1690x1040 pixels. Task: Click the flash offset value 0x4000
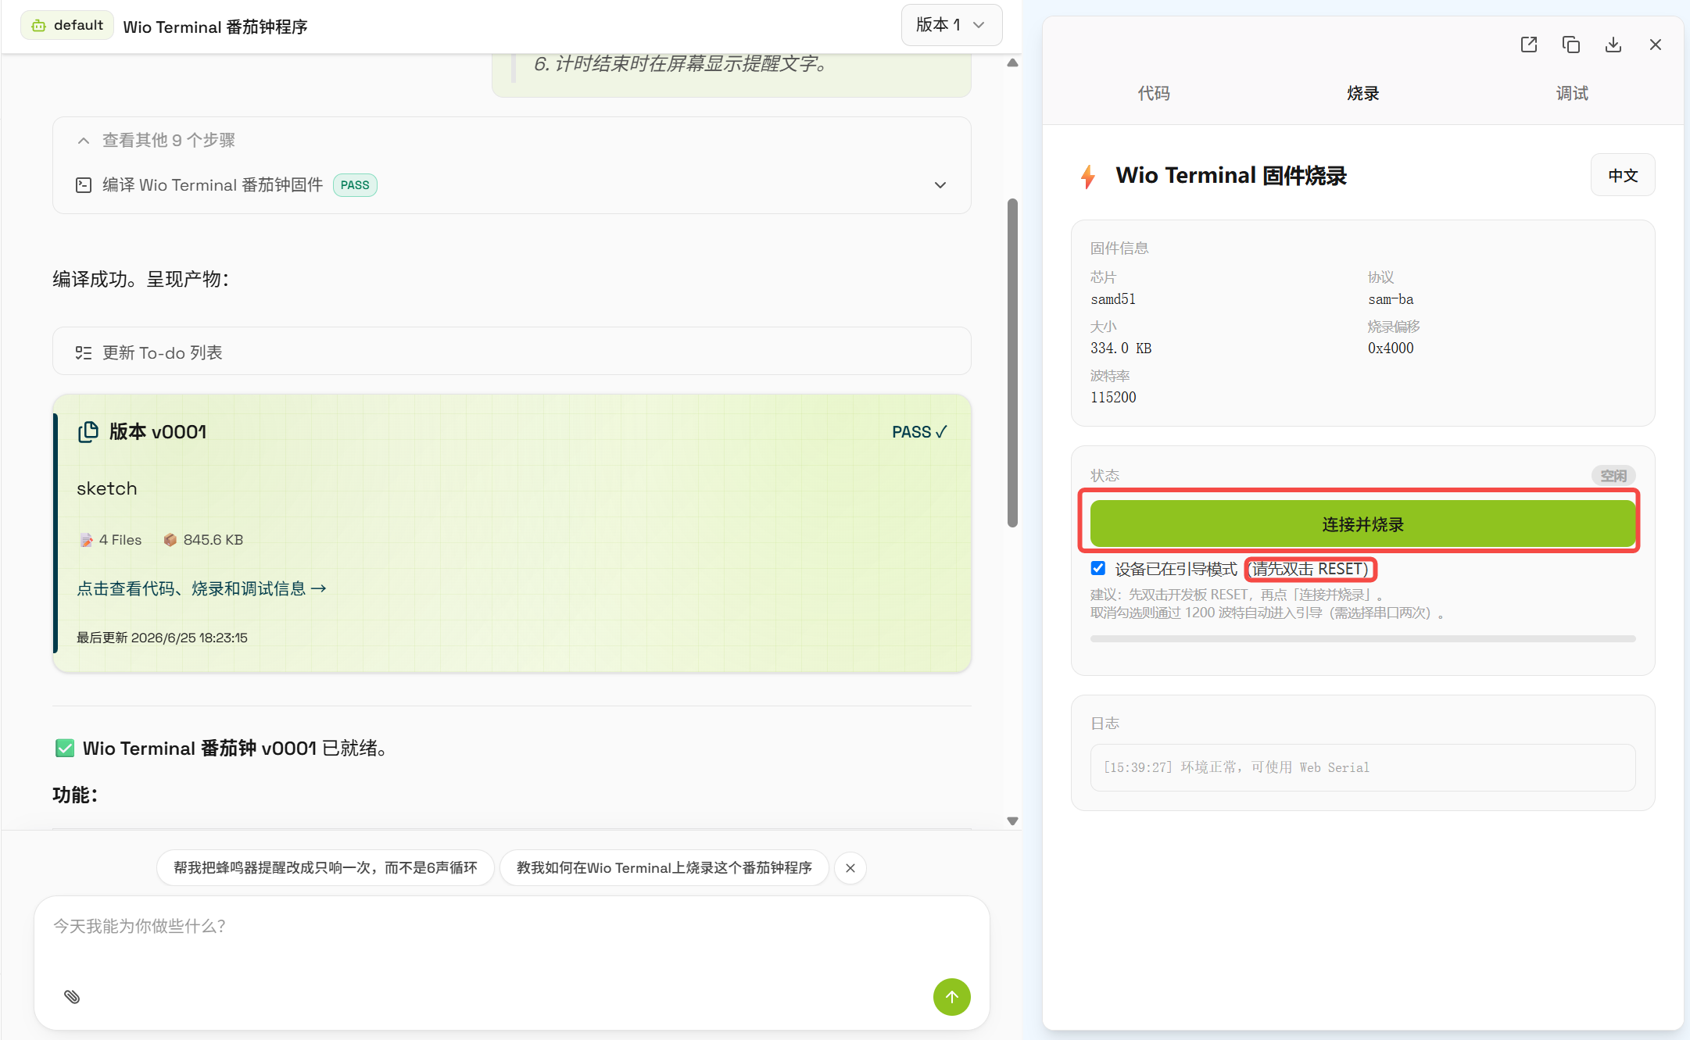tap(1391, 348)
